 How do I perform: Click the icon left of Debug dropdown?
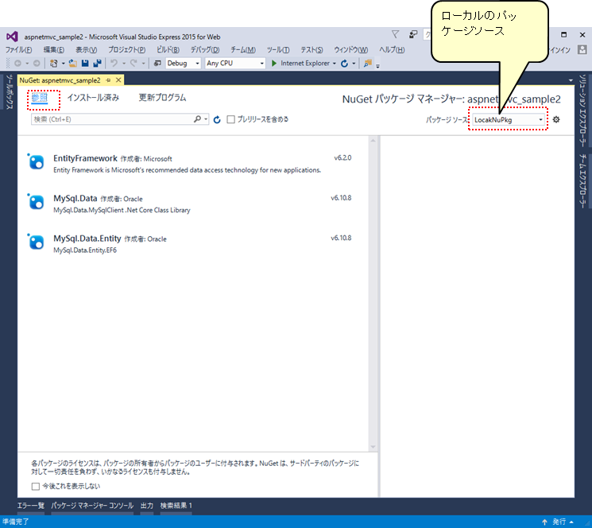click(157, 64)
